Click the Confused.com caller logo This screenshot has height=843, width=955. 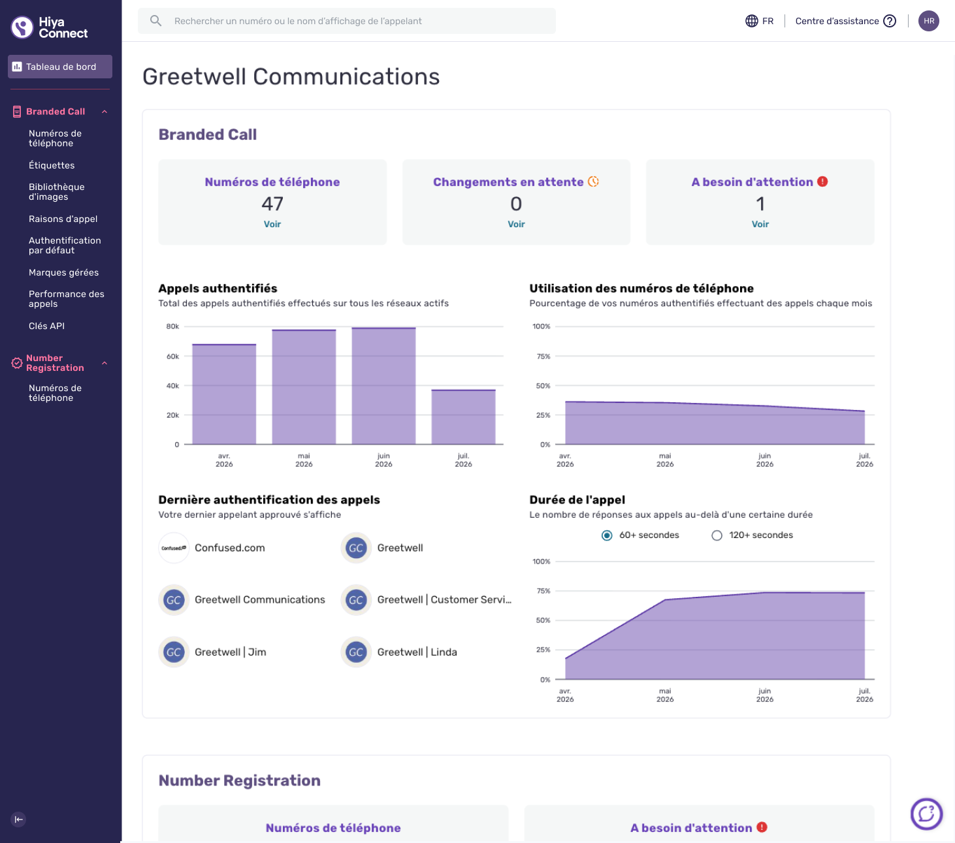pyautogui.click(x=174, y=548)
